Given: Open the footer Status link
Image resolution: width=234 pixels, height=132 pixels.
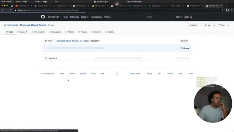Looking at the screenshot, I should 94,73.
